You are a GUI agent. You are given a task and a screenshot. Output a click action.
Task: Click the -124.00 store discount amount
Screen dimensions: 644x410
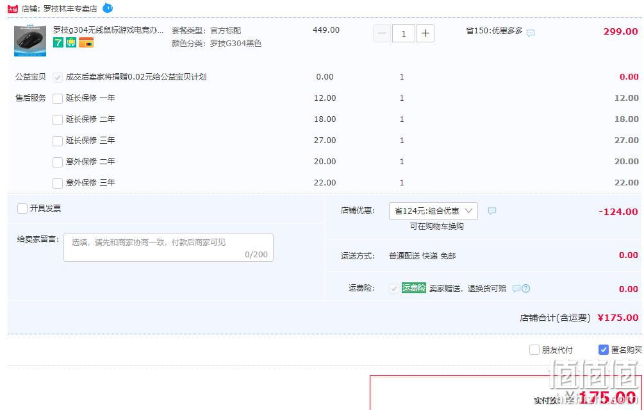618,212
